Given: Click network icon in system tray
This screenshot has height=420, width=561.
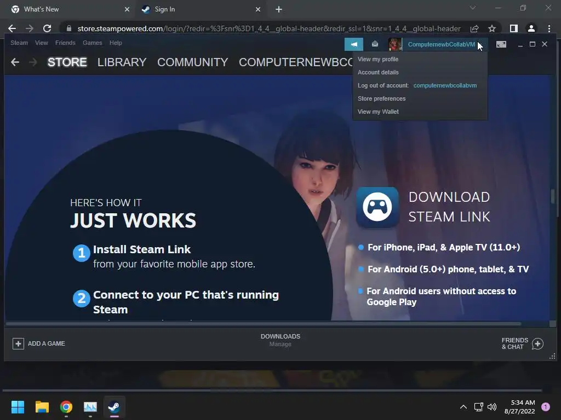Looking at the screenshot, I should (478, 407).
